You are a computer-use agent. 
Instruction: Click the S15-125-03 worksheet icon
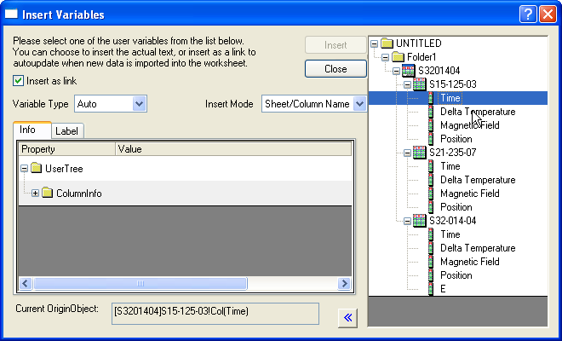419,84
